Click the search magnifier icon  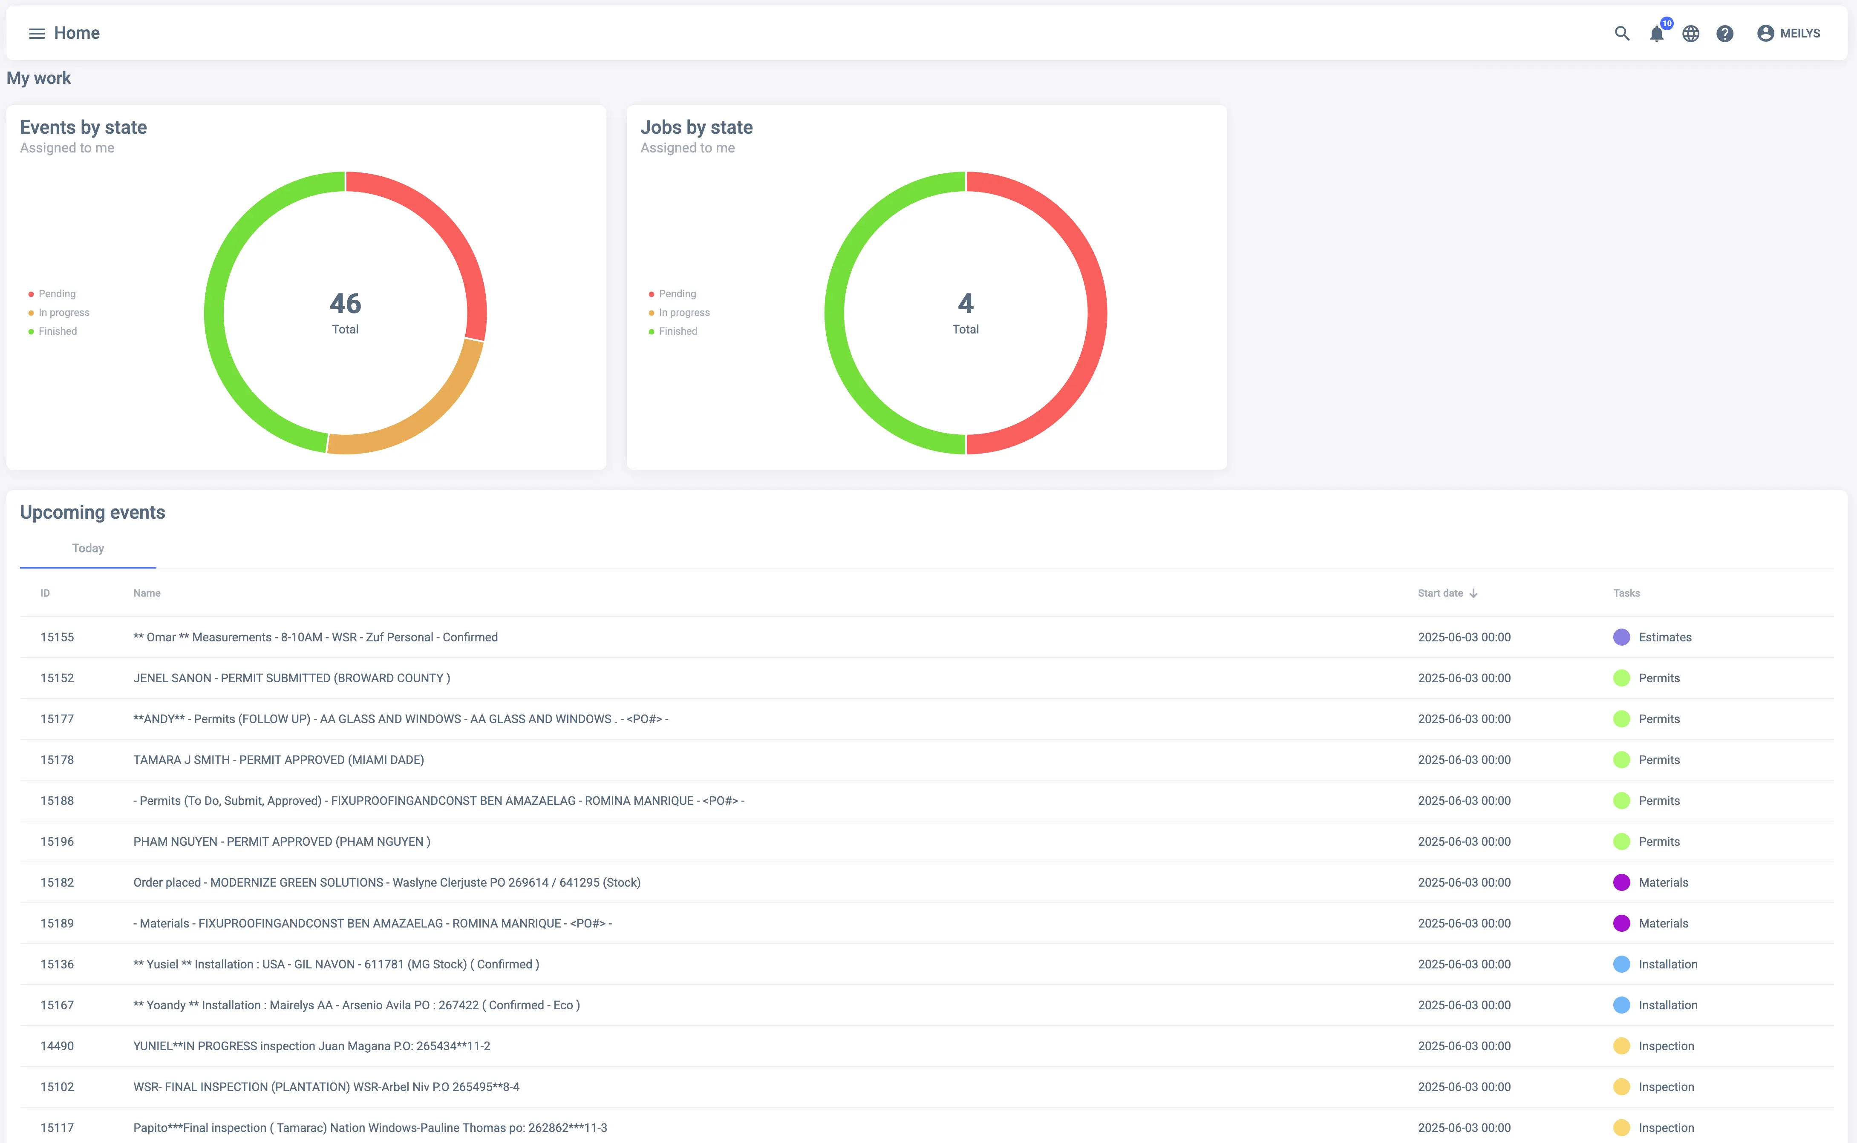pos(1622,33)
